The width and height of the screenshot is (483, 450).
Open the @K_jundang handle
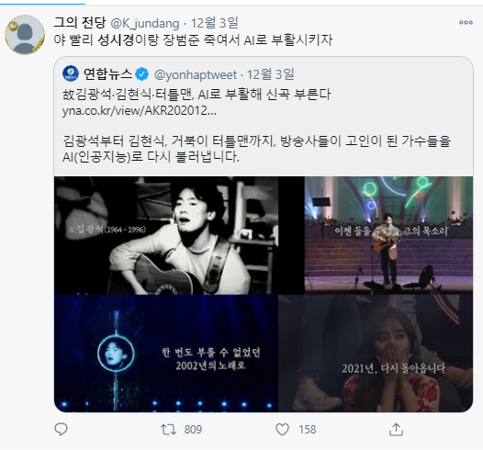(x=145, y=23)
